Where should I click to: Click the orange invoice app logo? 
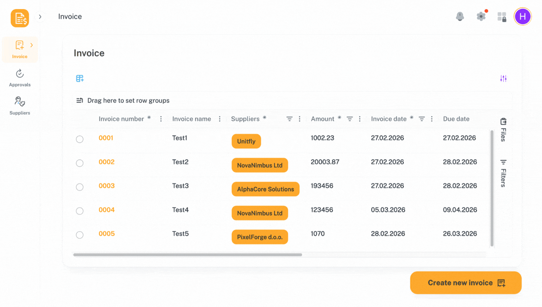pyautogui.click(x=20, y=19)
